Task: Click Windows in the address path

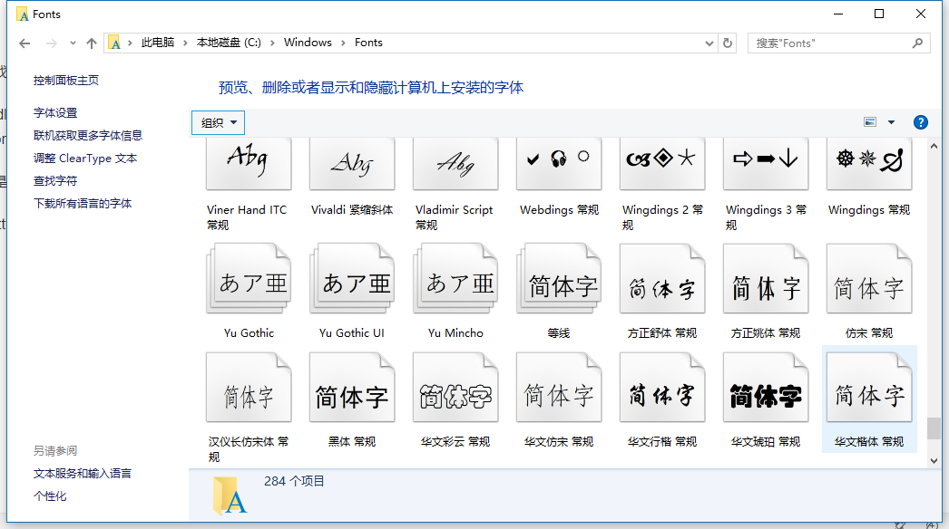Action: click(x=308, y=43)
